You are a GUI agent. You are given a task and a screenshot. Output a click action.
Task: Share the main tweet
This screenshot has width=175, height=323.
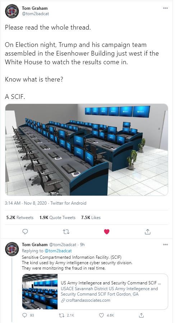(x=147, y=232)
